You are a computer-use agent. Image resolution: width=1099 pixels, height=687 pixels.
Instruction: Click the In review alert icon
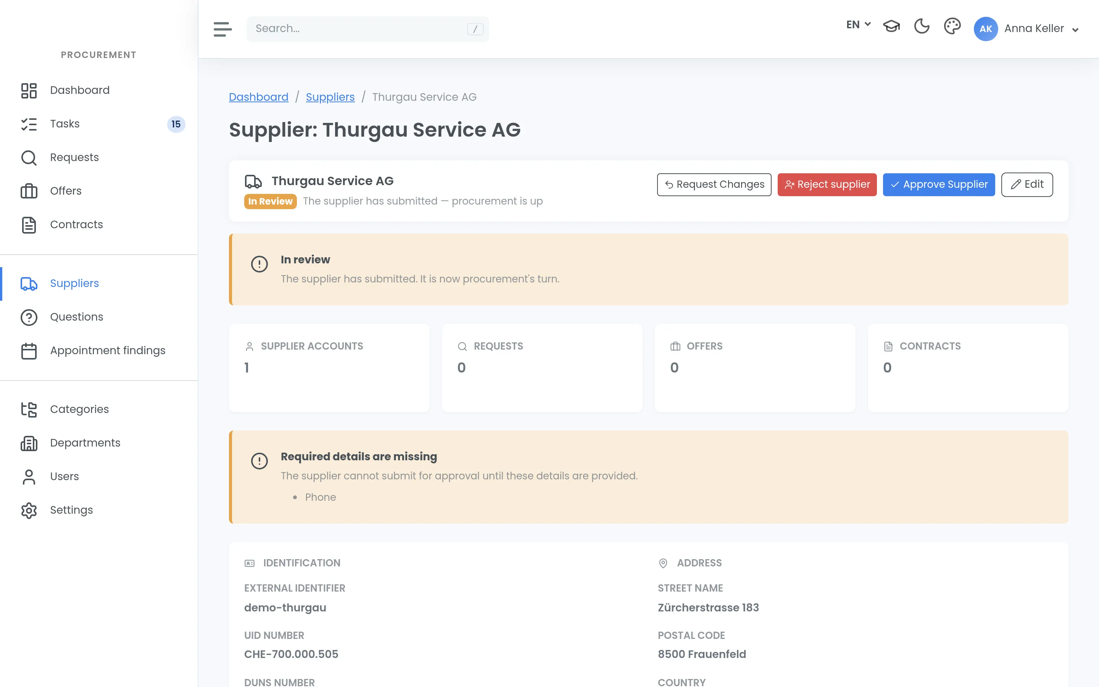259,264
